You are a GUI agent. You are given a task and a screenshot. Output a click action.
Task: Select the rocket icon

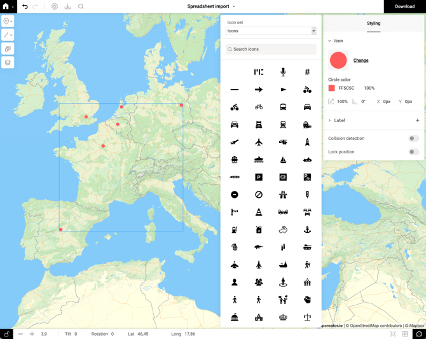(x=307, y=142)
